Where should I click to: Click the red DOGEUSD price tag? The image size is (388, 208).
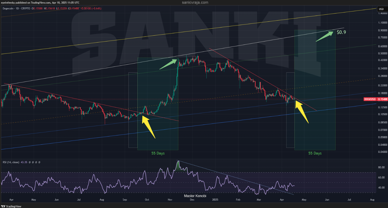tap(376, 99)
